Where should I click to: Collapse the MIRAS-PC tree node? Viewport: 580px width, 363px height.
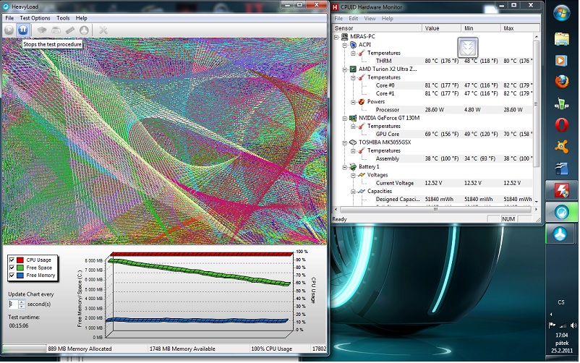[336, 36]
